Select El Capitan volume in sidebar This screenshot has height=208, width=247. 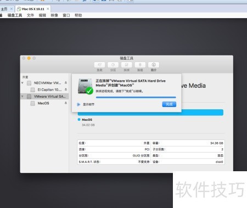coord(49,89)
